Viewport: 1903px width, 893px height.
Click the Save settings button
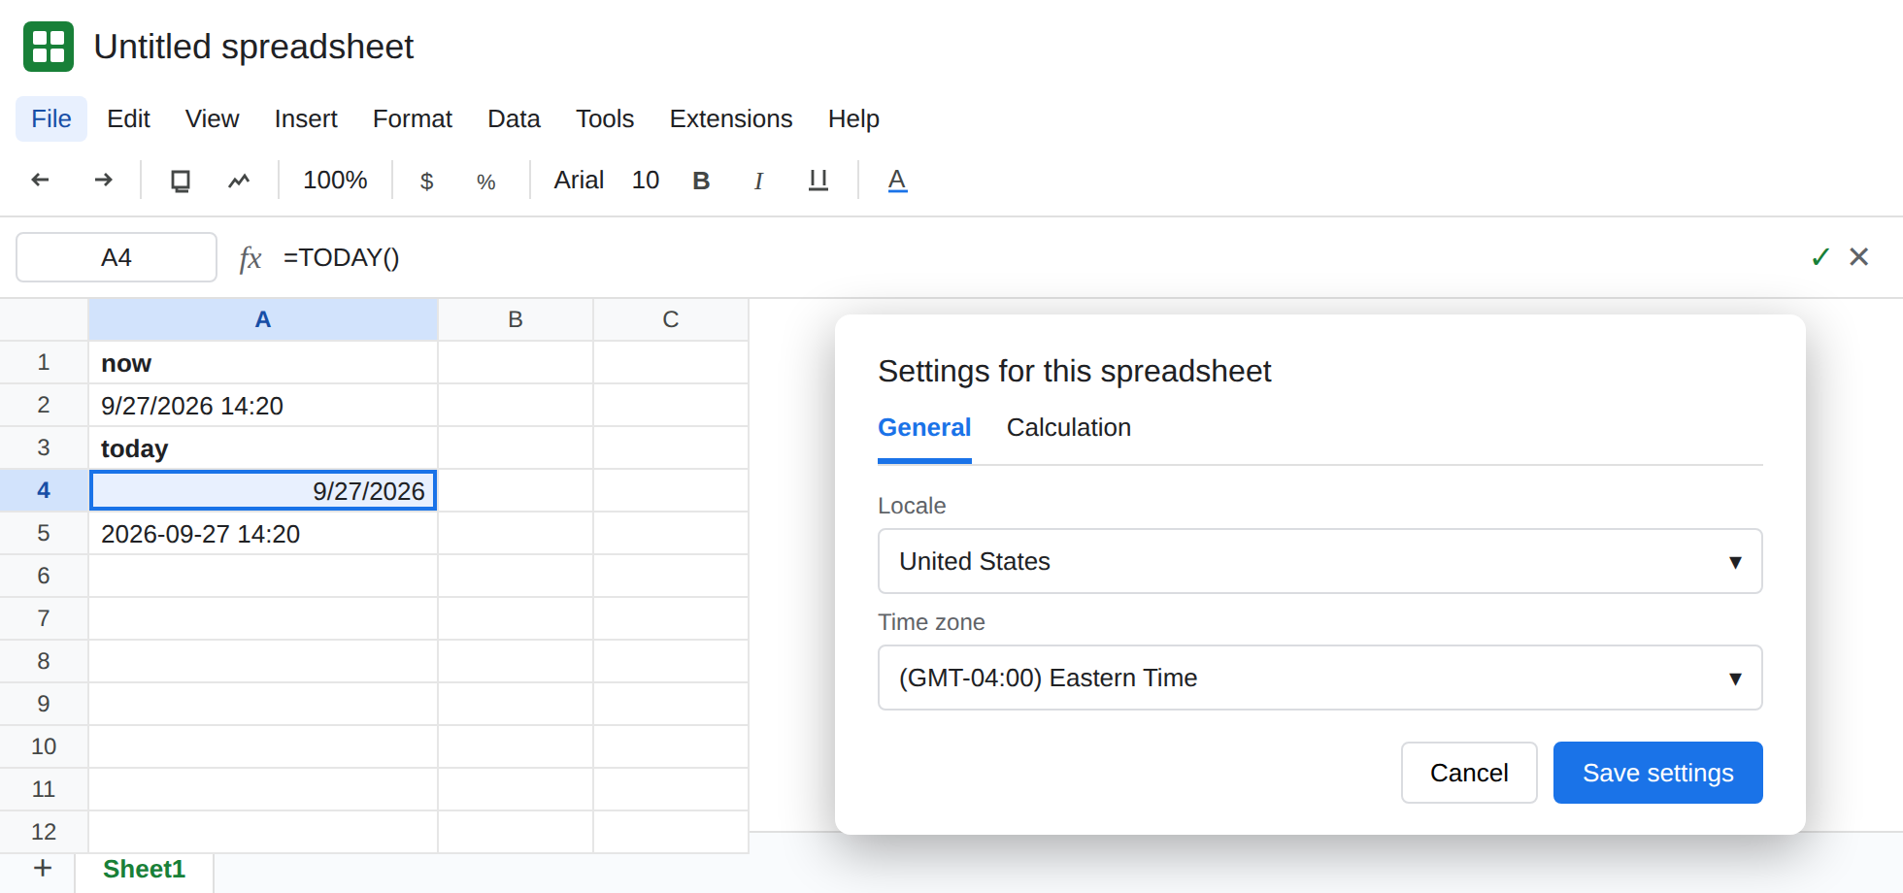(x=1658, y=773)
